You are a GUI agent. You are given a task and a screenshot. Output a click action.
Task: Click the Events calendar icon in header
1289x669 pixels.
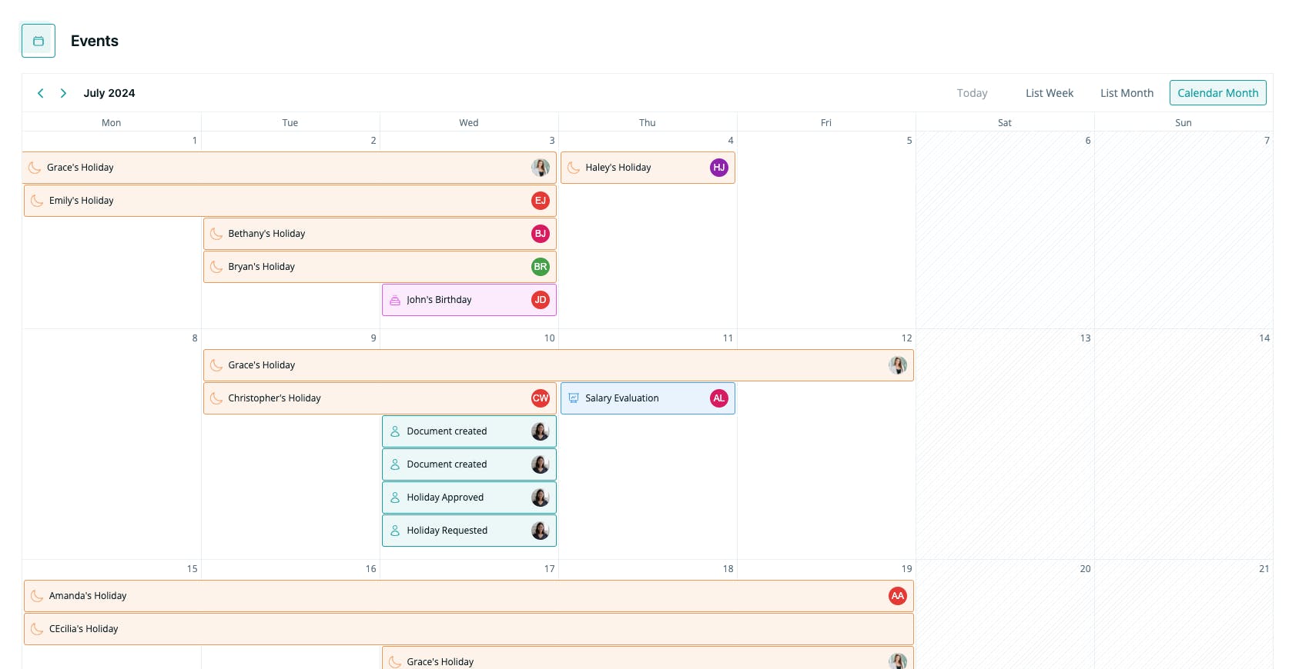[x=39, y=41]
